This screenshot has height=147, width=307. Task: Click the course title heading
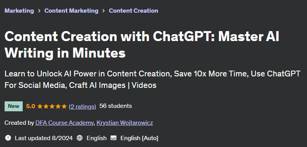(142, 45)
